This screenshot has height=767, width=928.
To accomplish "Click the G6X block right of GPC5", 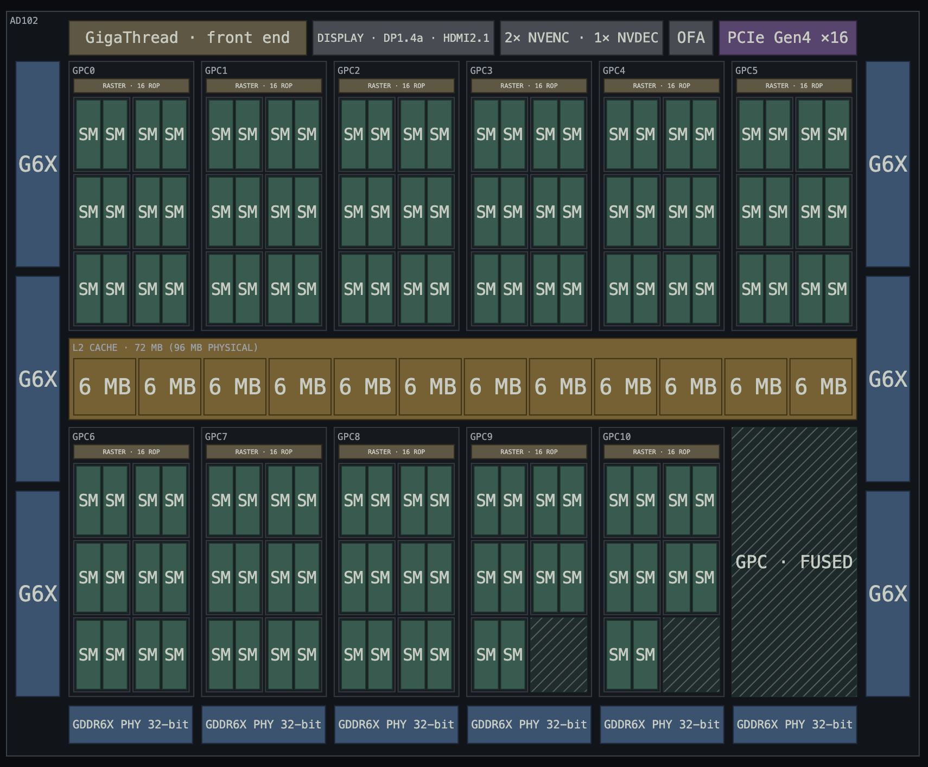I will coord(888,164).
